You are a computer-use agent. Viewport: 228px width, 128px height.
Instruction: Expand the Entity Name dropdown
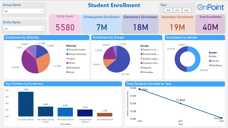click(x=24, y=28)
